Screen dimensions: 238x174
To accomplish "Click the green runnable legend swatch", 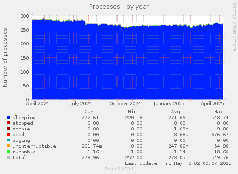I will (8, 152).
